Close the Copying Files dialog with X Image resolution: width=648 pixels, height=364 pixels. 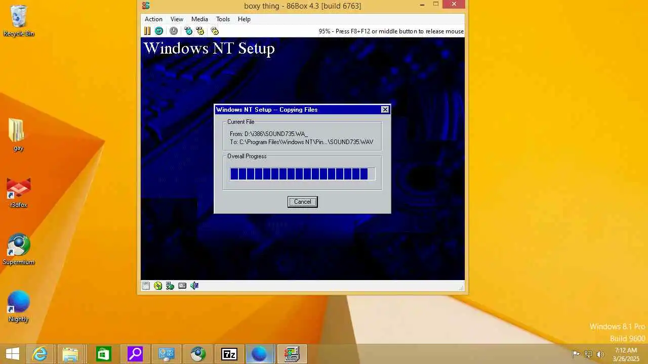pos(385,110)
